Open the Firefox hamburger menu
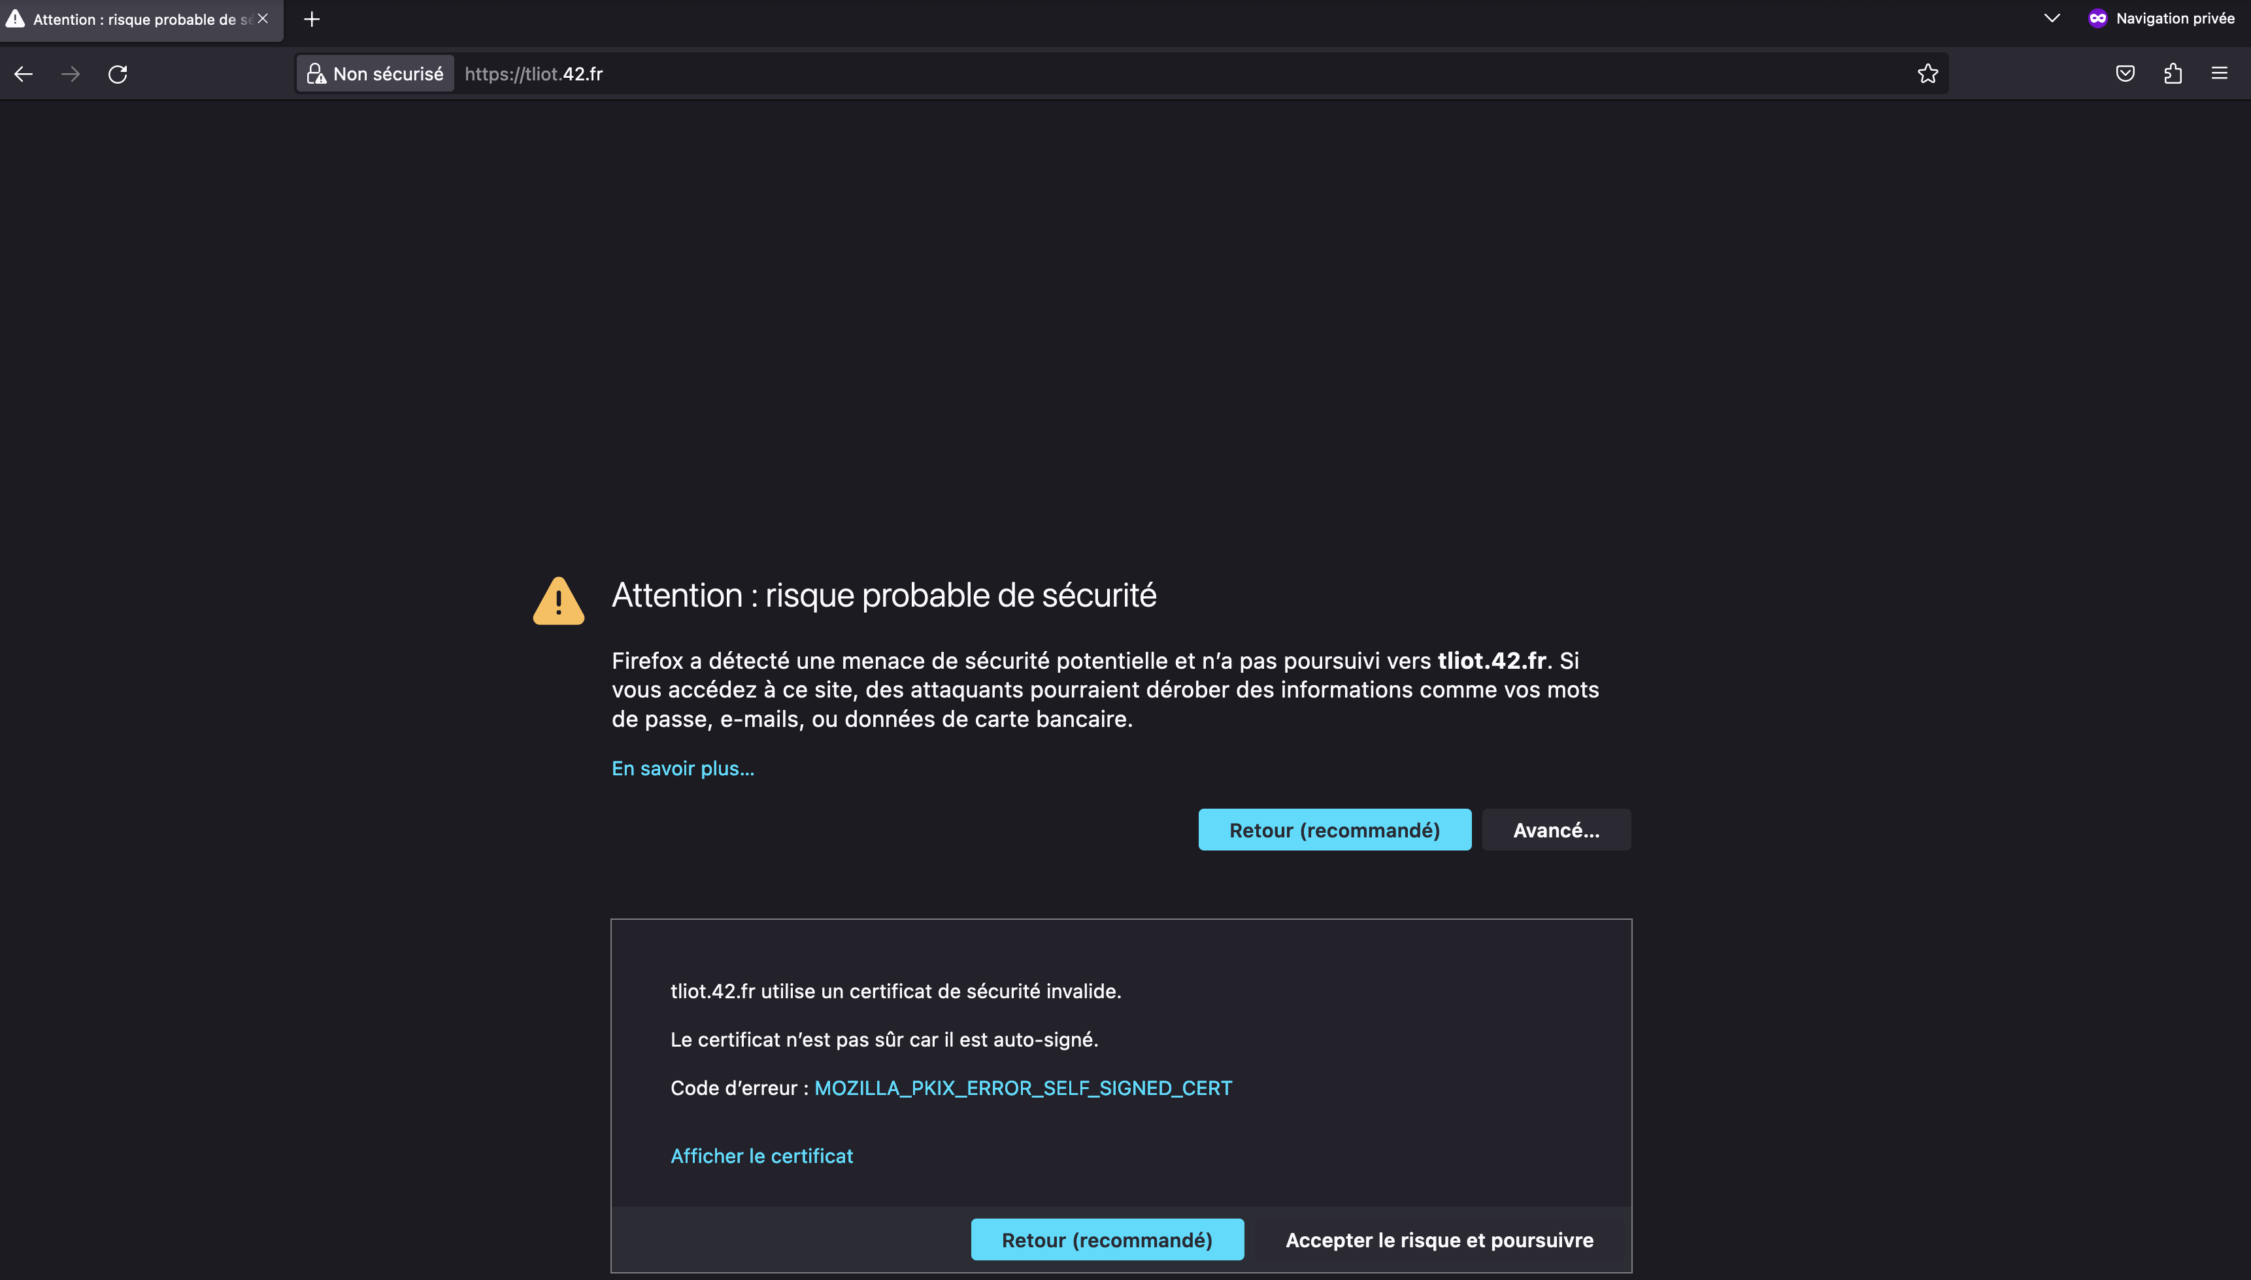The width and height of the screenshot is (2251, 1280). 2220,74
